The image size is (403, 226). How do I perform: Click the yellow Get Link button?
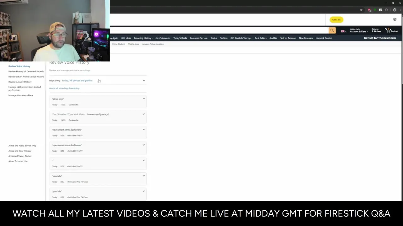336,19
